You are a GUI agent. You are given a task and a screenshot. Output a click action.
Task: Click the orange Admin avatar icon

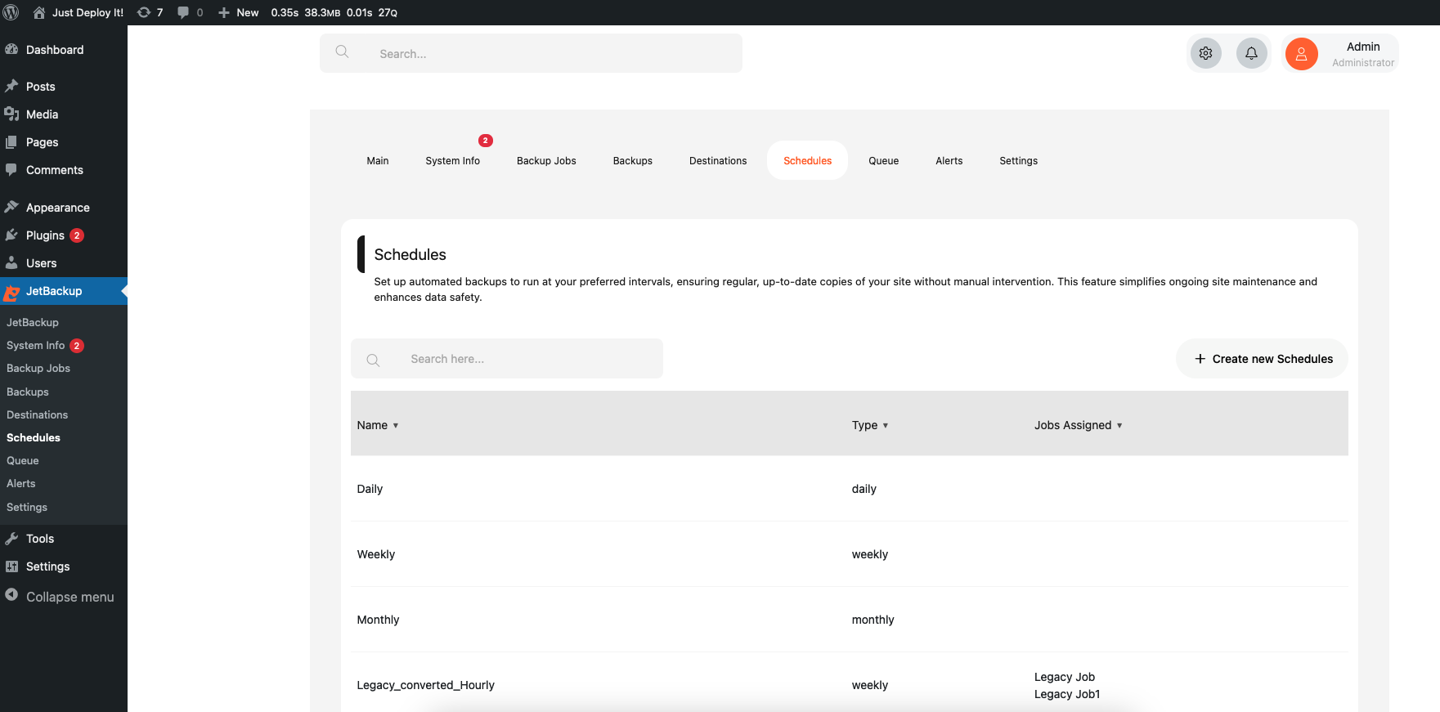coord(1301,54)
